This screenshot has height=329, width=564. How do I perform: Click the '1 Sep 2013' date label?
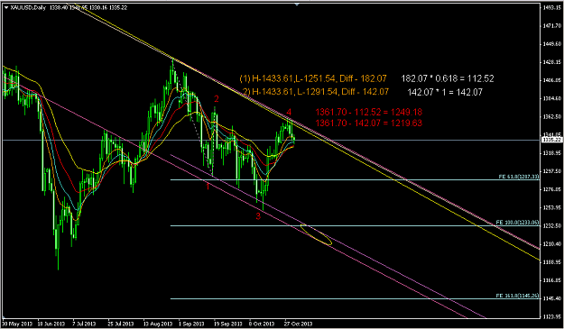click(x=191, y=324)
